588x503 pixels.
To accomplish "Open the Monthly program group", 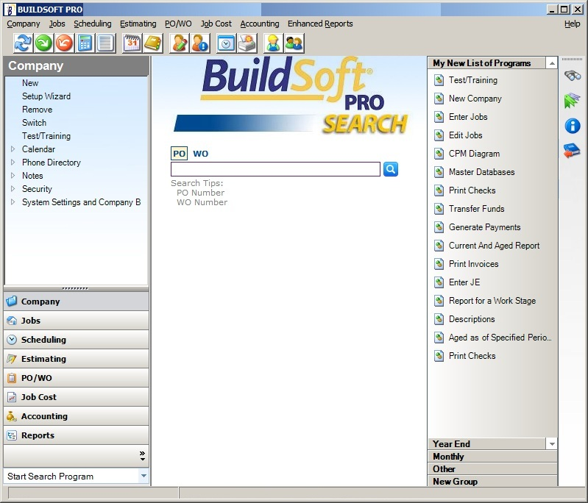I will point(492,457).
